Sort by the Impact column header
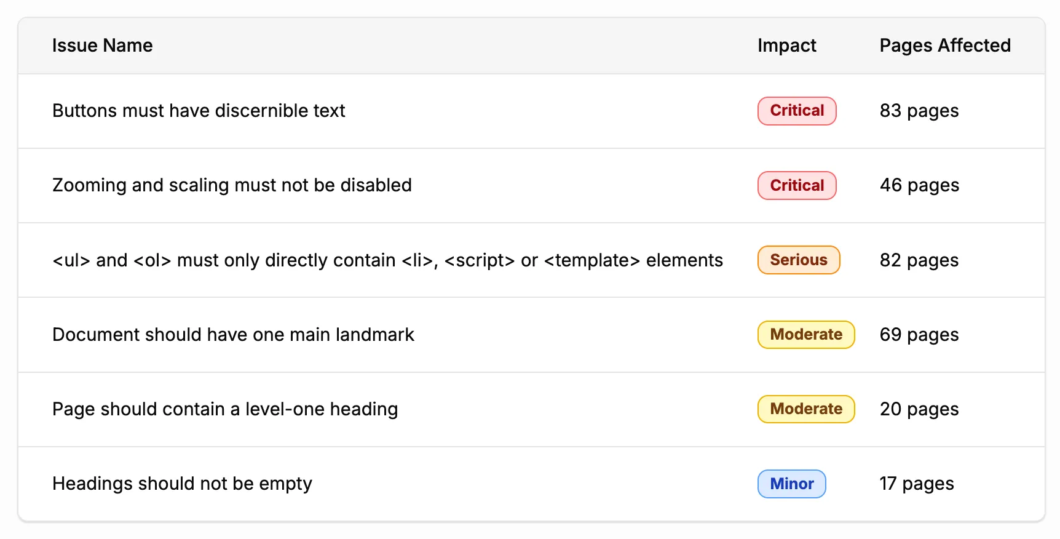The height and width of the screenshot is (539, 1060). [787, 46]
